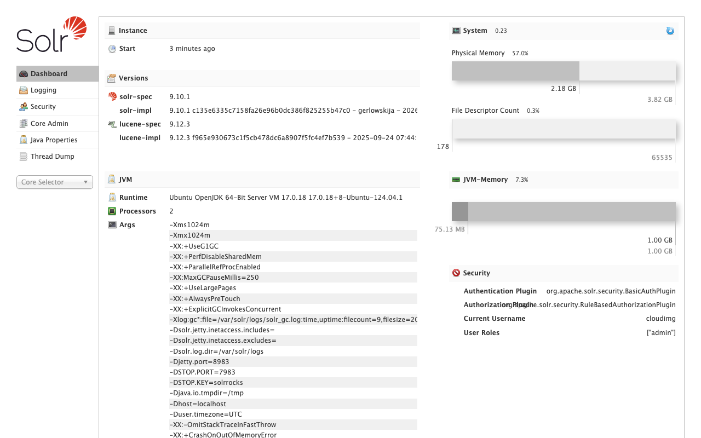The width and height of the screenshot is (701, 438).
Task: Click the Dashboard gauge icon
Action: 24,74
